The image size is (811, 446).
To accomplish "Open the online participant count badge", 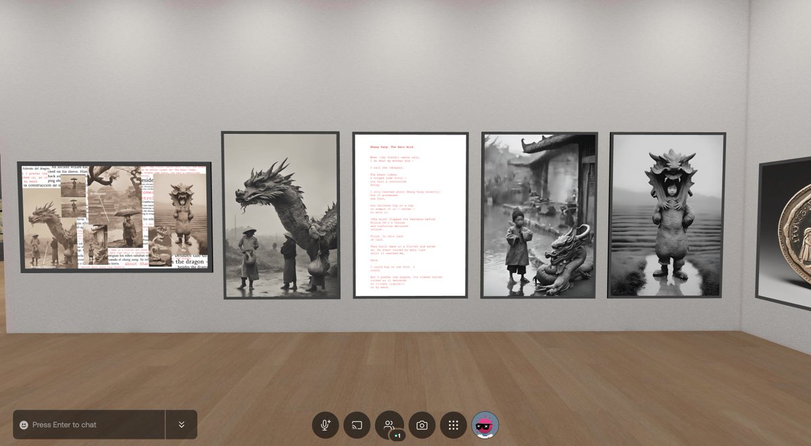I will pyautogui.click(x=398, y=436).
